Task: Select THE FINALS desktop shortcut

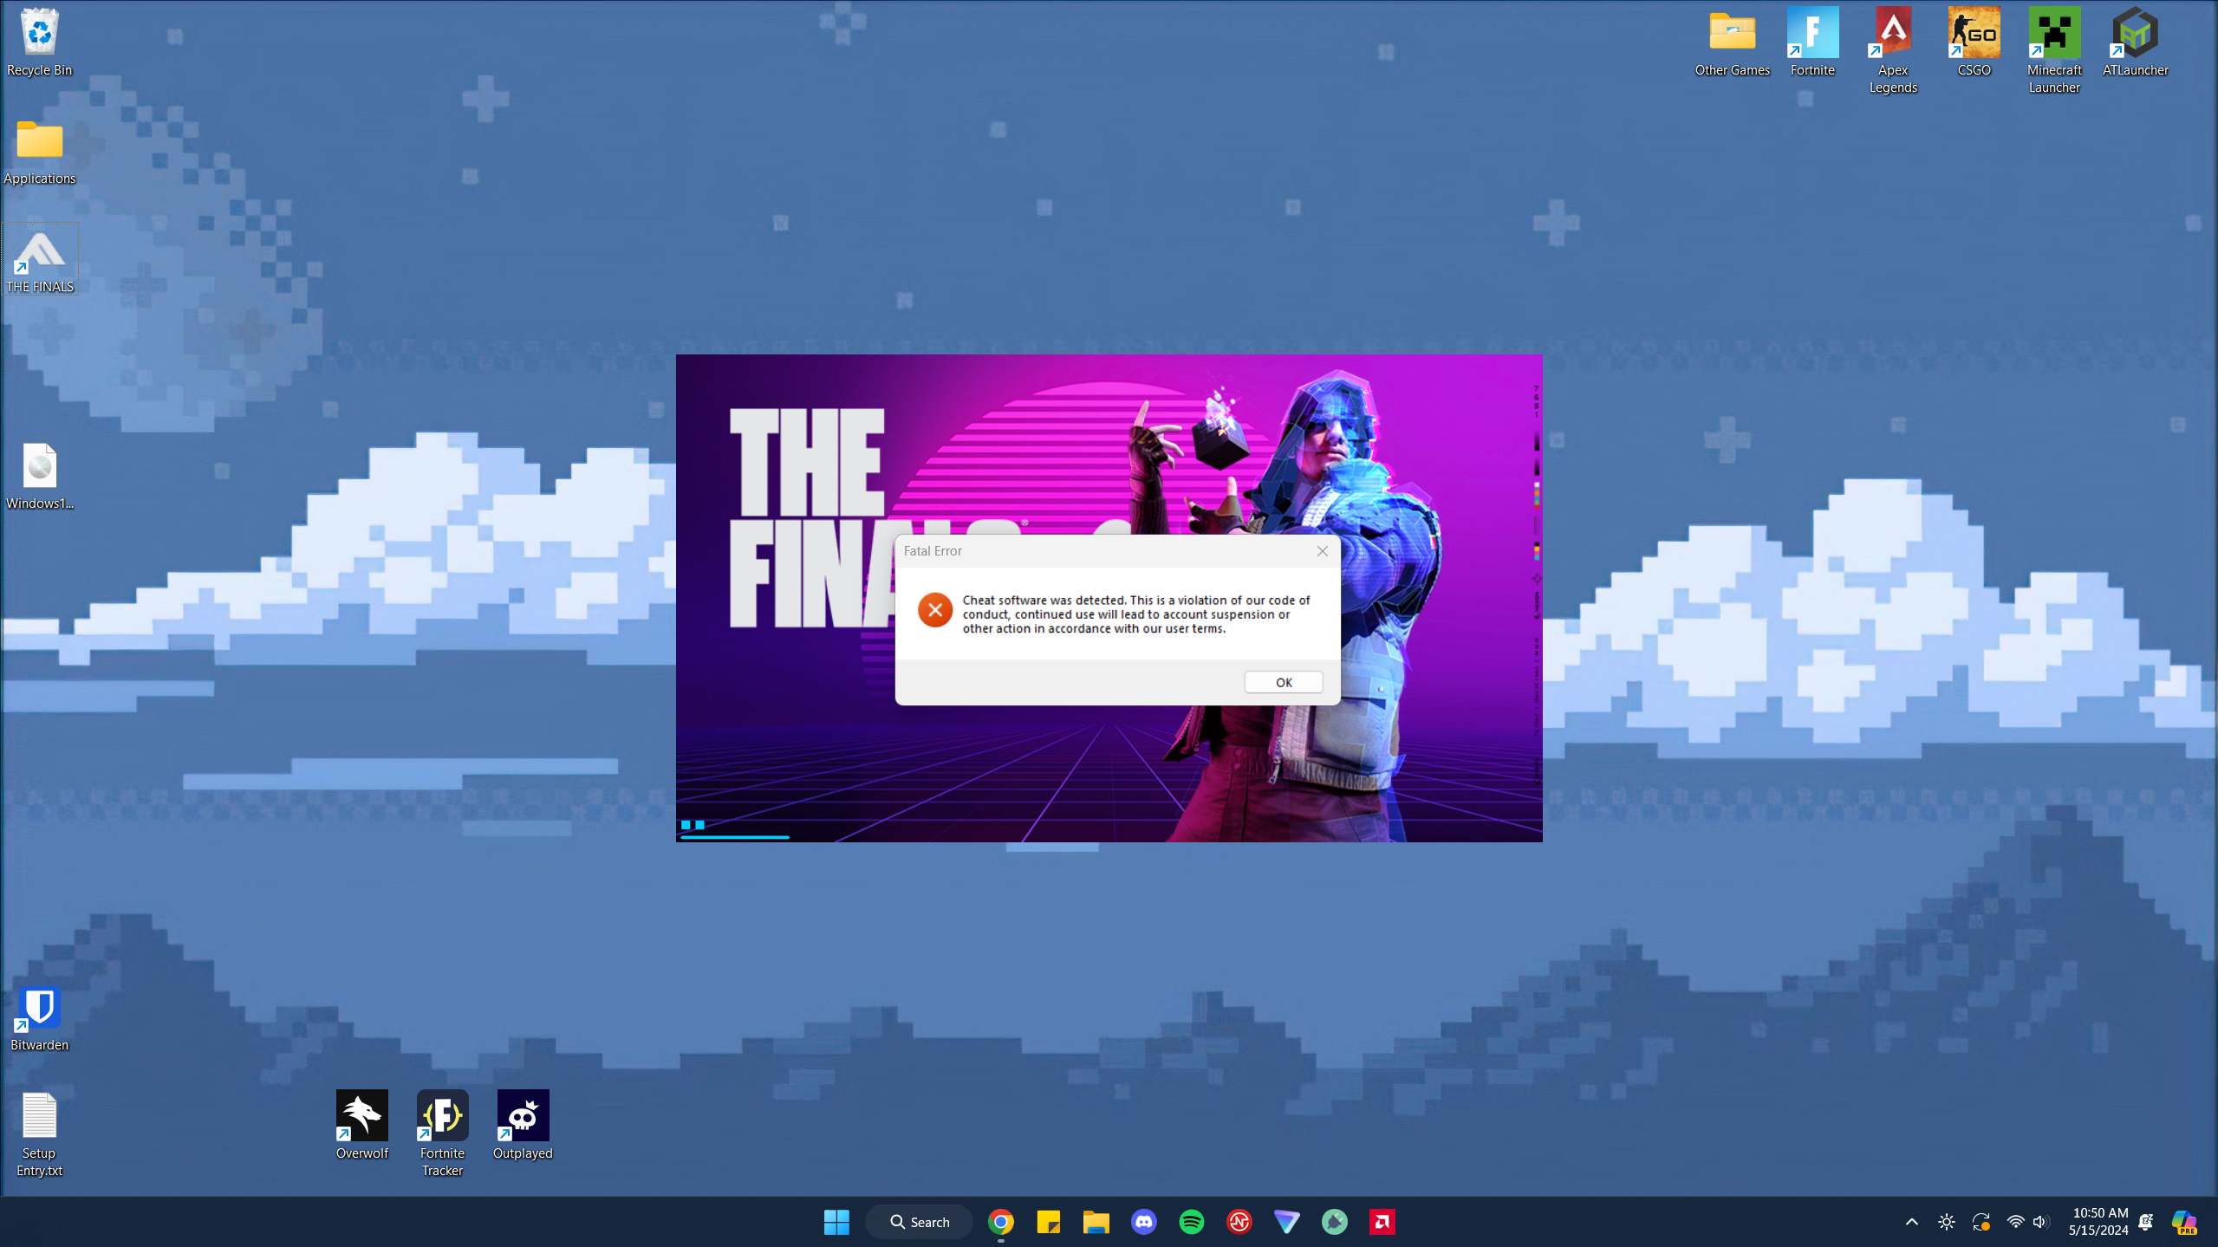Action: [39, 260]
